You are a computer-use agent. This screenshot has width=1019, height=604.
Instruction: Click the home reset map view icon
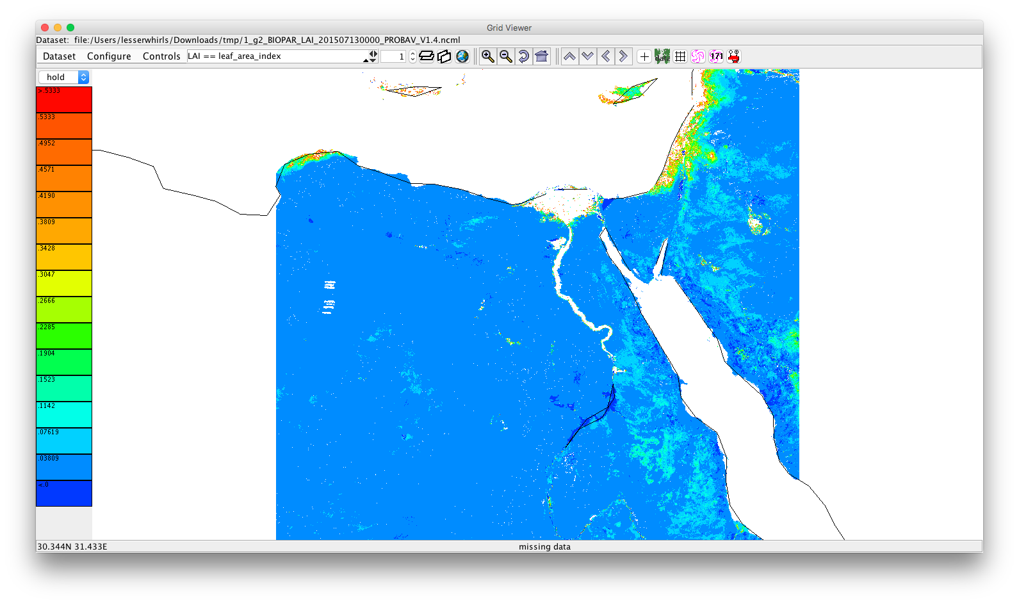(542, 56)
